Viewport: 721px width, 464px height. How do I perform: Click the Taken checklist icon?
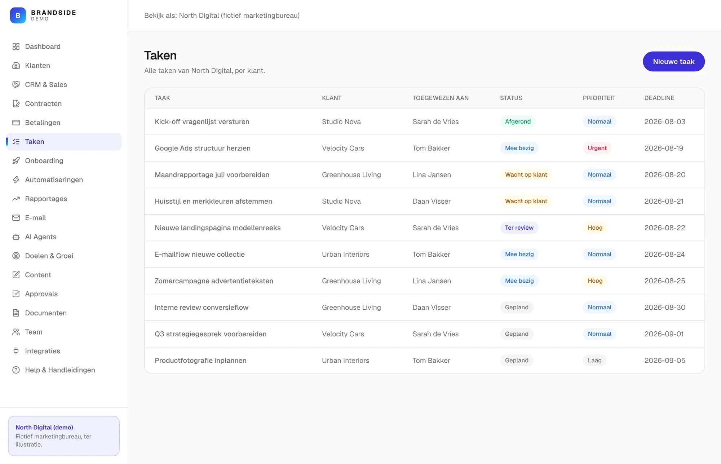[x=16, y=142]
